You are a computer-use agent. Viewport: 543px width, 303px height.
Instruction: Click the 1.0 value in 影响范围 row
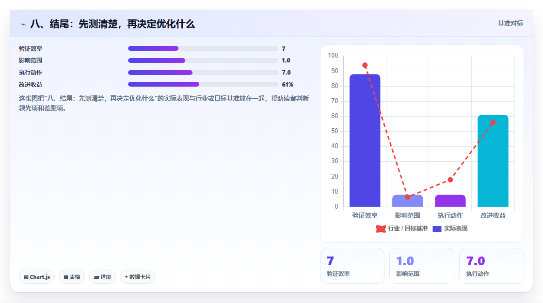pyautogui.click(x=286, y=61)
